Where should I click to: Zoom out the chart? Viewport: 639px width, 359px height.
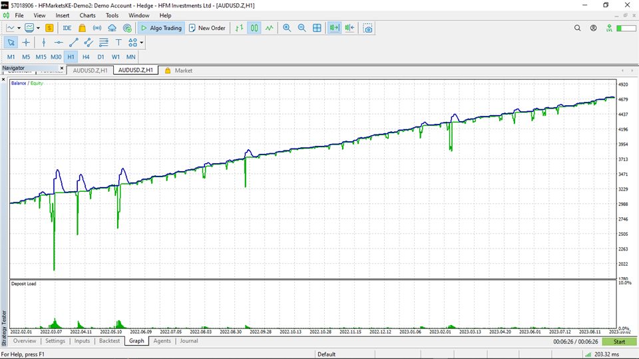(x=302, y=28)
